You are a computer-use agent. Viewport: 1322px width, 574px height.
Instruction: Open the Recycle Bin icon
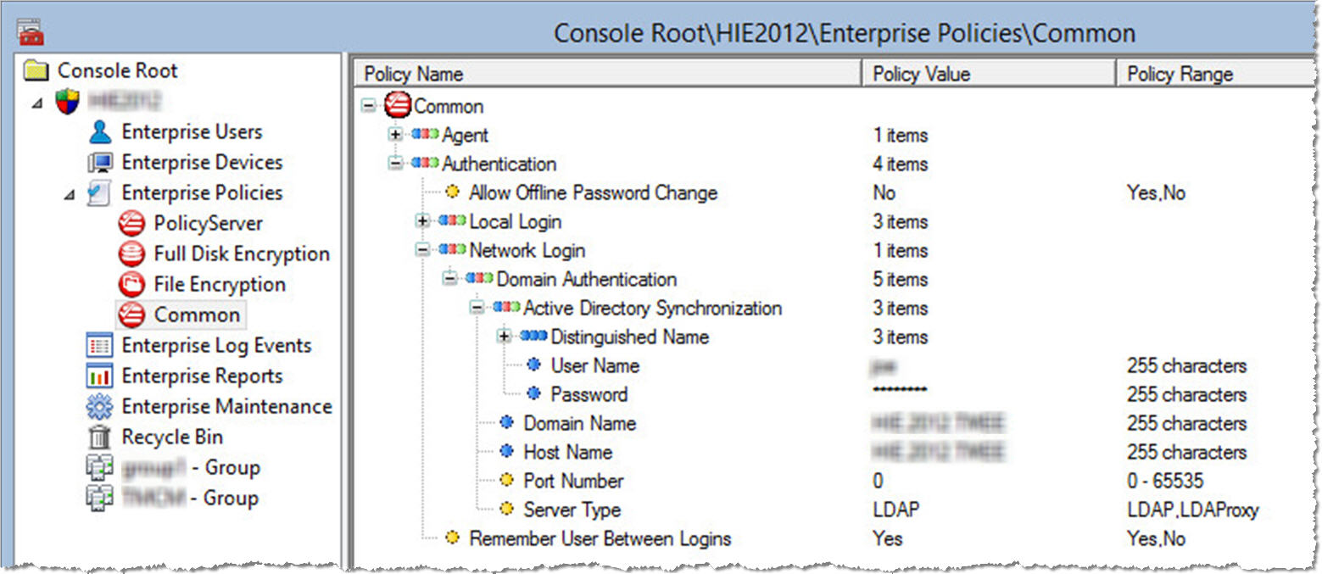click(x=100, y=437)
